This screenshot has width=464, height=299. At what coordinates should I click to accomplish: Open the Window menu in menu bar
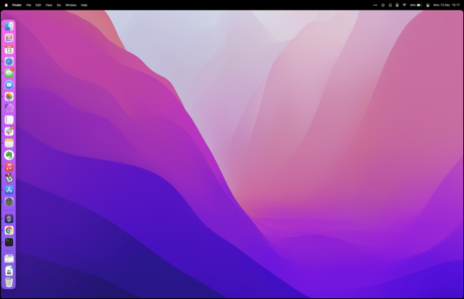click(x=71, y=5)
